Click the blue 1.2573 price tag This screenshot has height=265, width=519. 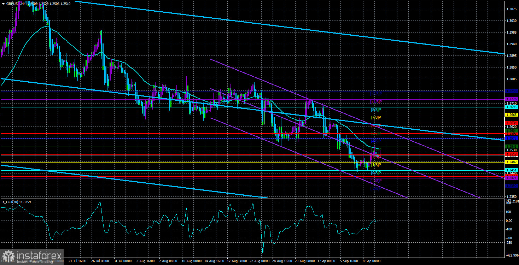512,139
